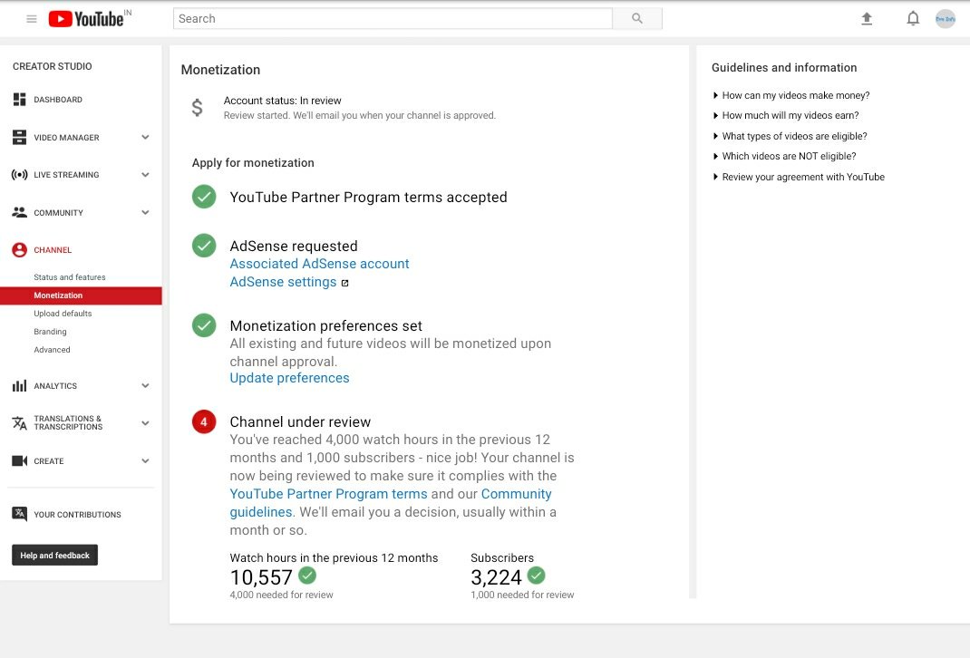Image resolution: width=970 pixels, height=658 pixels.
Task: Open the Community guidelines link
Action: click(516, 493)
